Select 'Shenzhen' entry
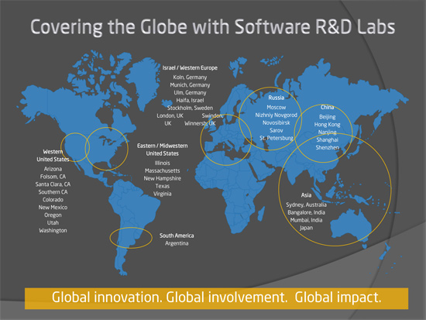 point(327,147)
